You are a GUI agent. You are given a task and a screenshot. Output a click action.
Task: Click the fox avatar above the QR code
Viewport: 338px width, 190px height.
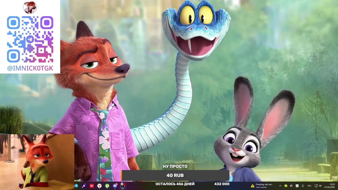(30, 7)
